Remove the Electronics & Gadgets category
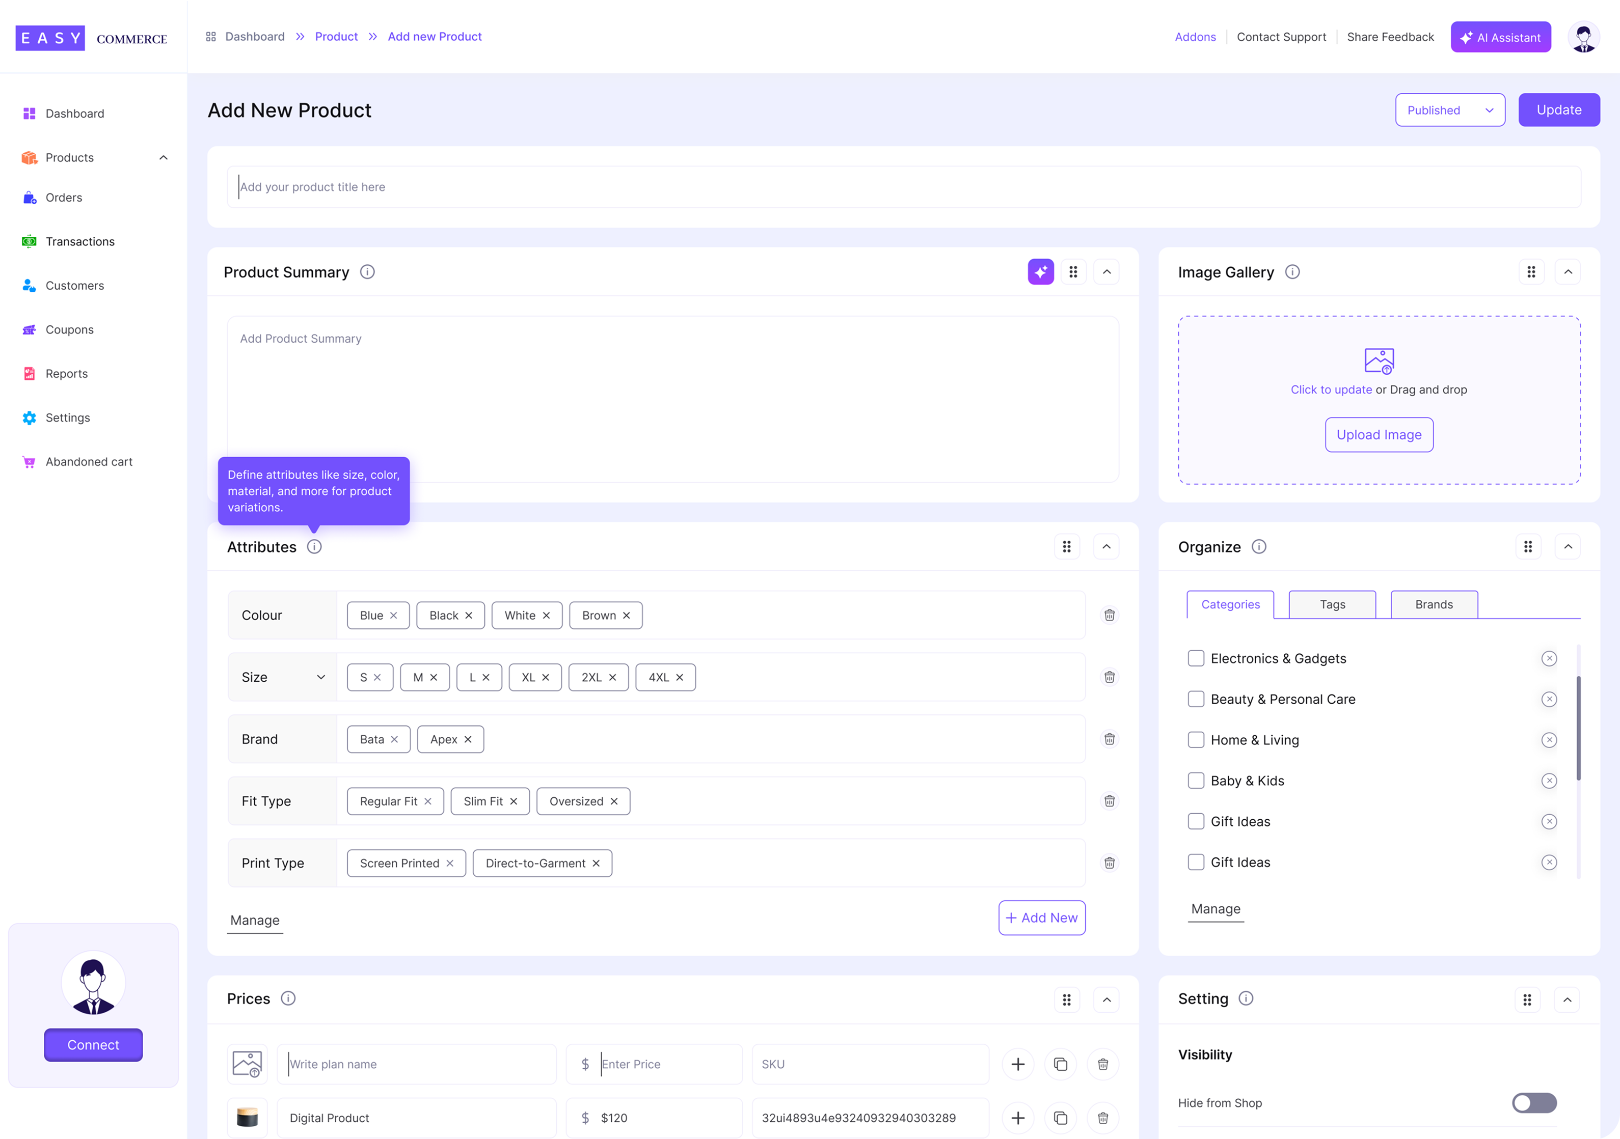The height and width of the screenshot is (1139, 1620). pos(1549,659)
